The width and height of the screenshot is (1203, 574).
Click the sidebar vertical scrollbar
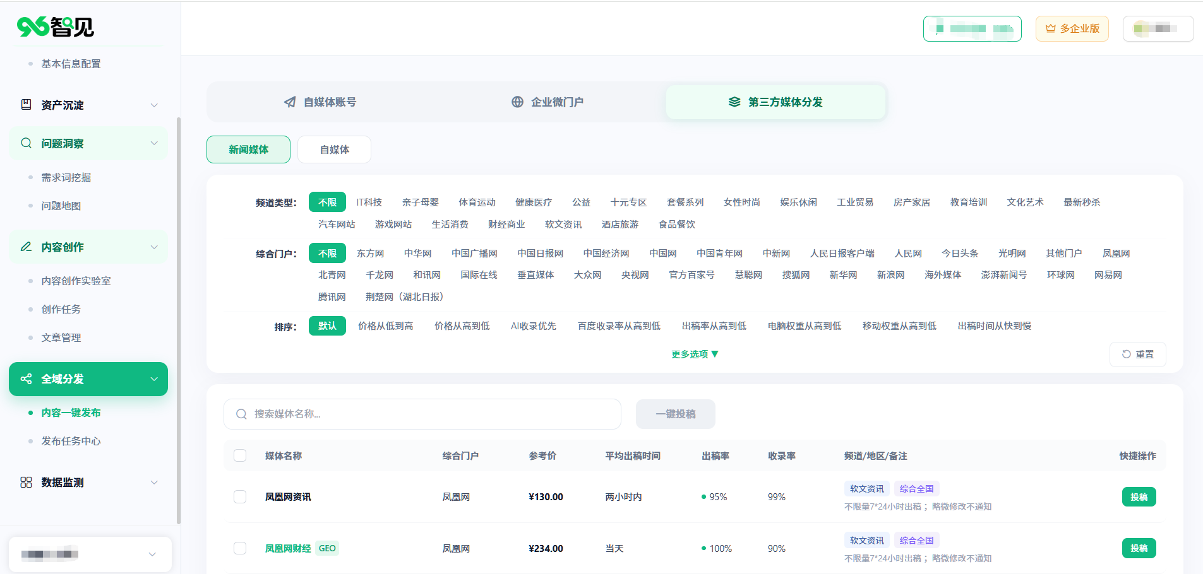pos(179,320)
